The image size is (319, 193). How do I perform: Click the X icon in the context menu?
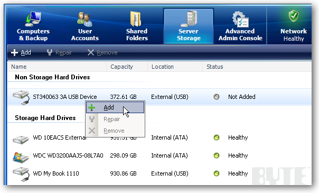[x=92, y=131]
